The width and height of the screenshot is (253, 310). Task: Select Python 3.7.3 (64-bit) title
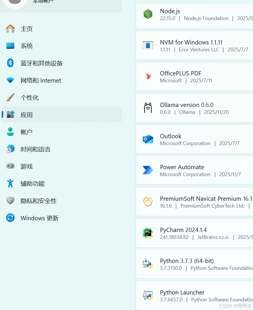[x=187, y=261]
